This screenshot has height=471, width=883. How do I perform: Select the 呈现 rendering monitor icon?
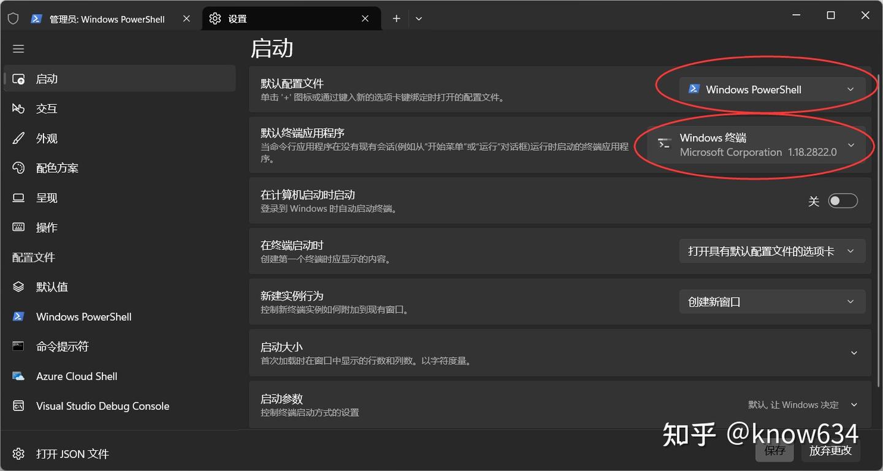tap(18, 197)
